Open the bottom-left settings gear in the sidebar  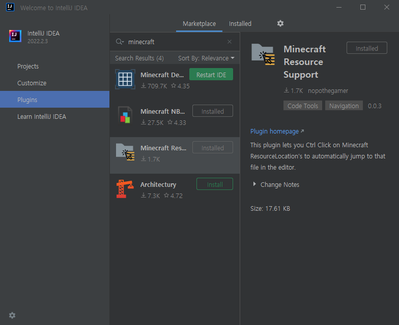click(12, 315)
